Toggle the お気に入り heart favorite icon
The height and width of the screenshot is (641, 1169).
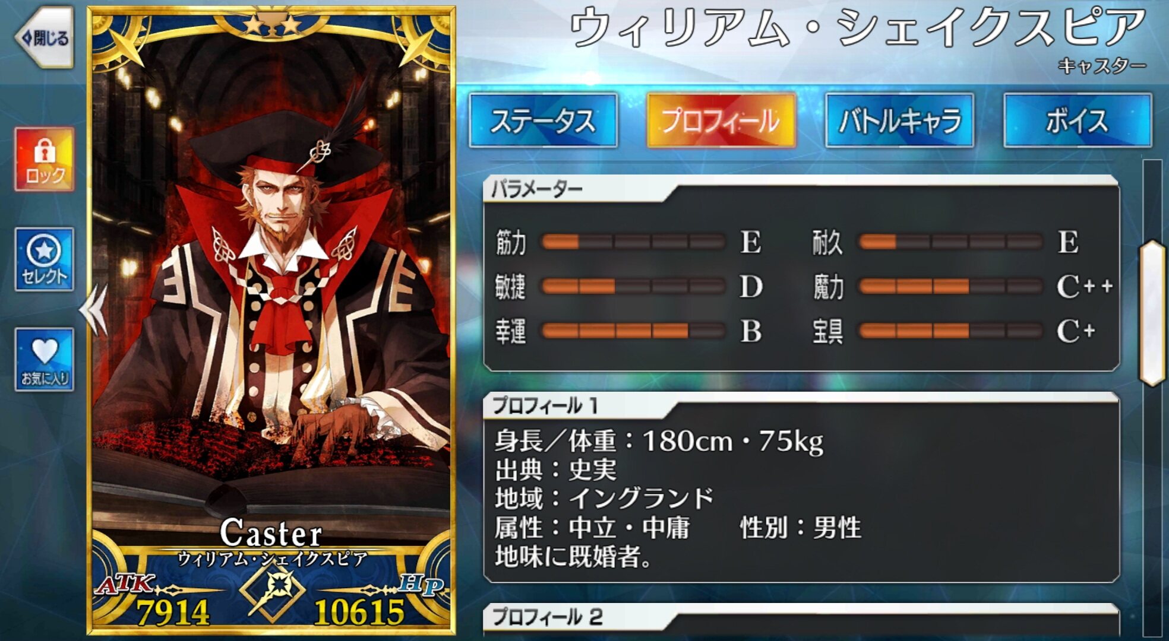45,360
